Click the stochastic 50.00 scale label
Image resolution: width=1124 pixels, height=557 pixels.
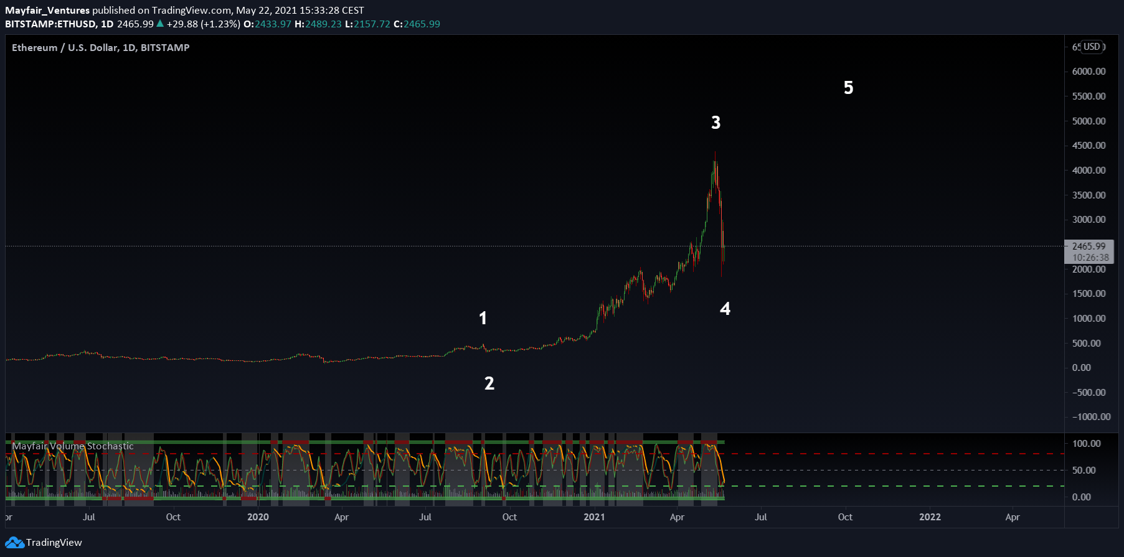(x=1084, y=470)
